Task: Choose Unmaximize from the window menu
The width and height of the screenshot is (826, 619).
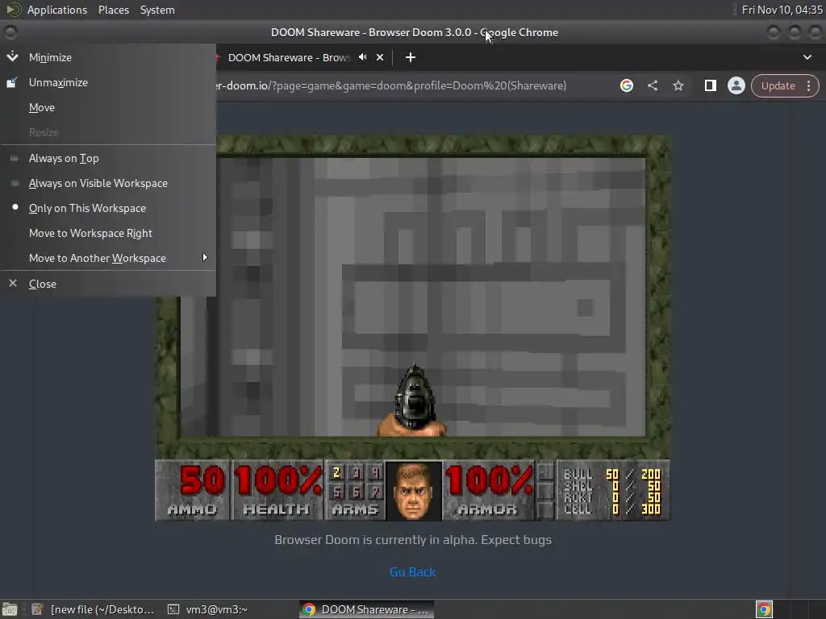Action: pyautogui.click(x=108, y=83)
